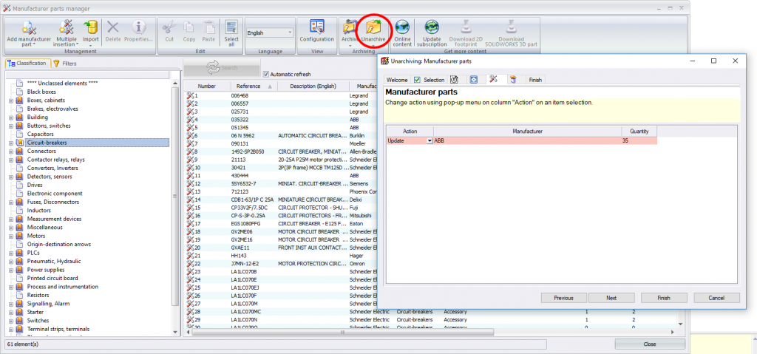This screenshot has width=757, height=354.
Task: Click the Delete icon in Management group
Action: [113, 28]
